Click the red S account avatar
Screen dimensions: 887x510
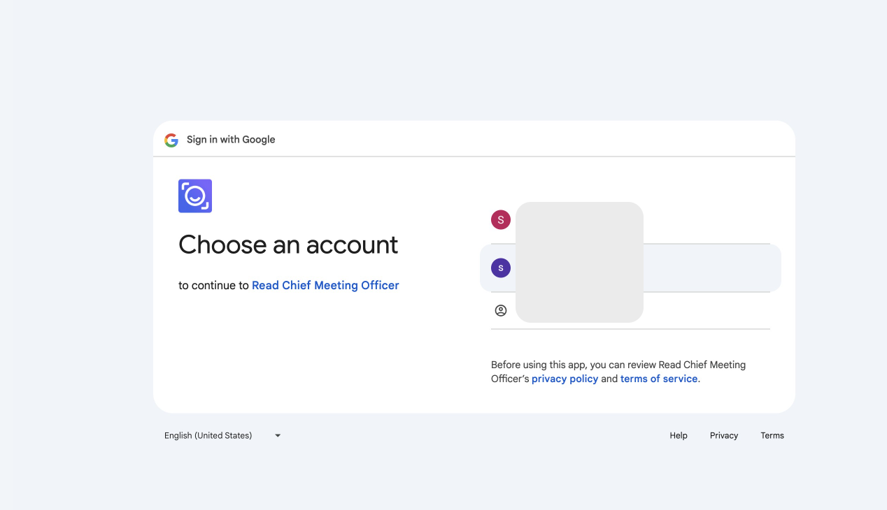click(x=501, y=220)
